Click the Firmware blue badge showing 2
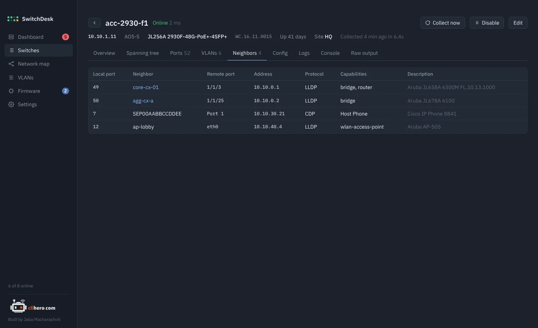The image size is (538, 328). [x=65, y=91]
